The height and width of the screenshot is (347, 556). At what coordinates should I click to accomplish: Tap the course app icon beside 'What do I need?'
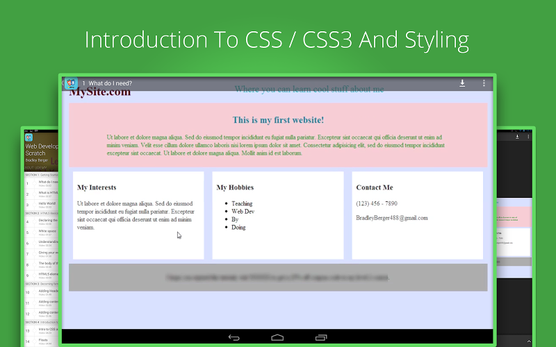pos(72,83)
